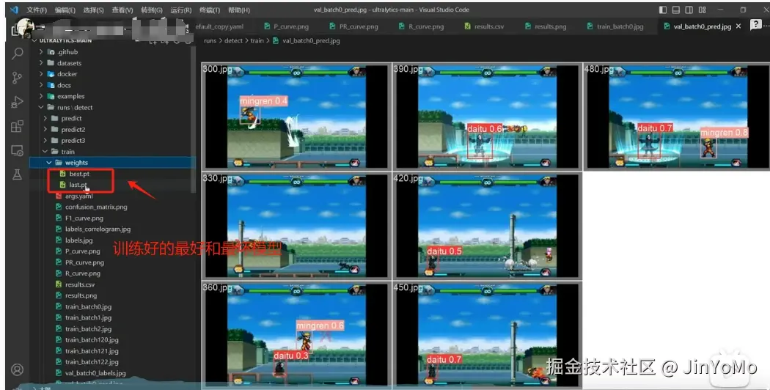
Task: Open the 文件(F) menu
Action: tap(37, 10)
